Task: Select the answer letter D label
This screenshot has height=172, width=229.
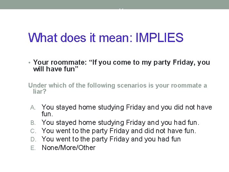Action: tap(33, 140)
